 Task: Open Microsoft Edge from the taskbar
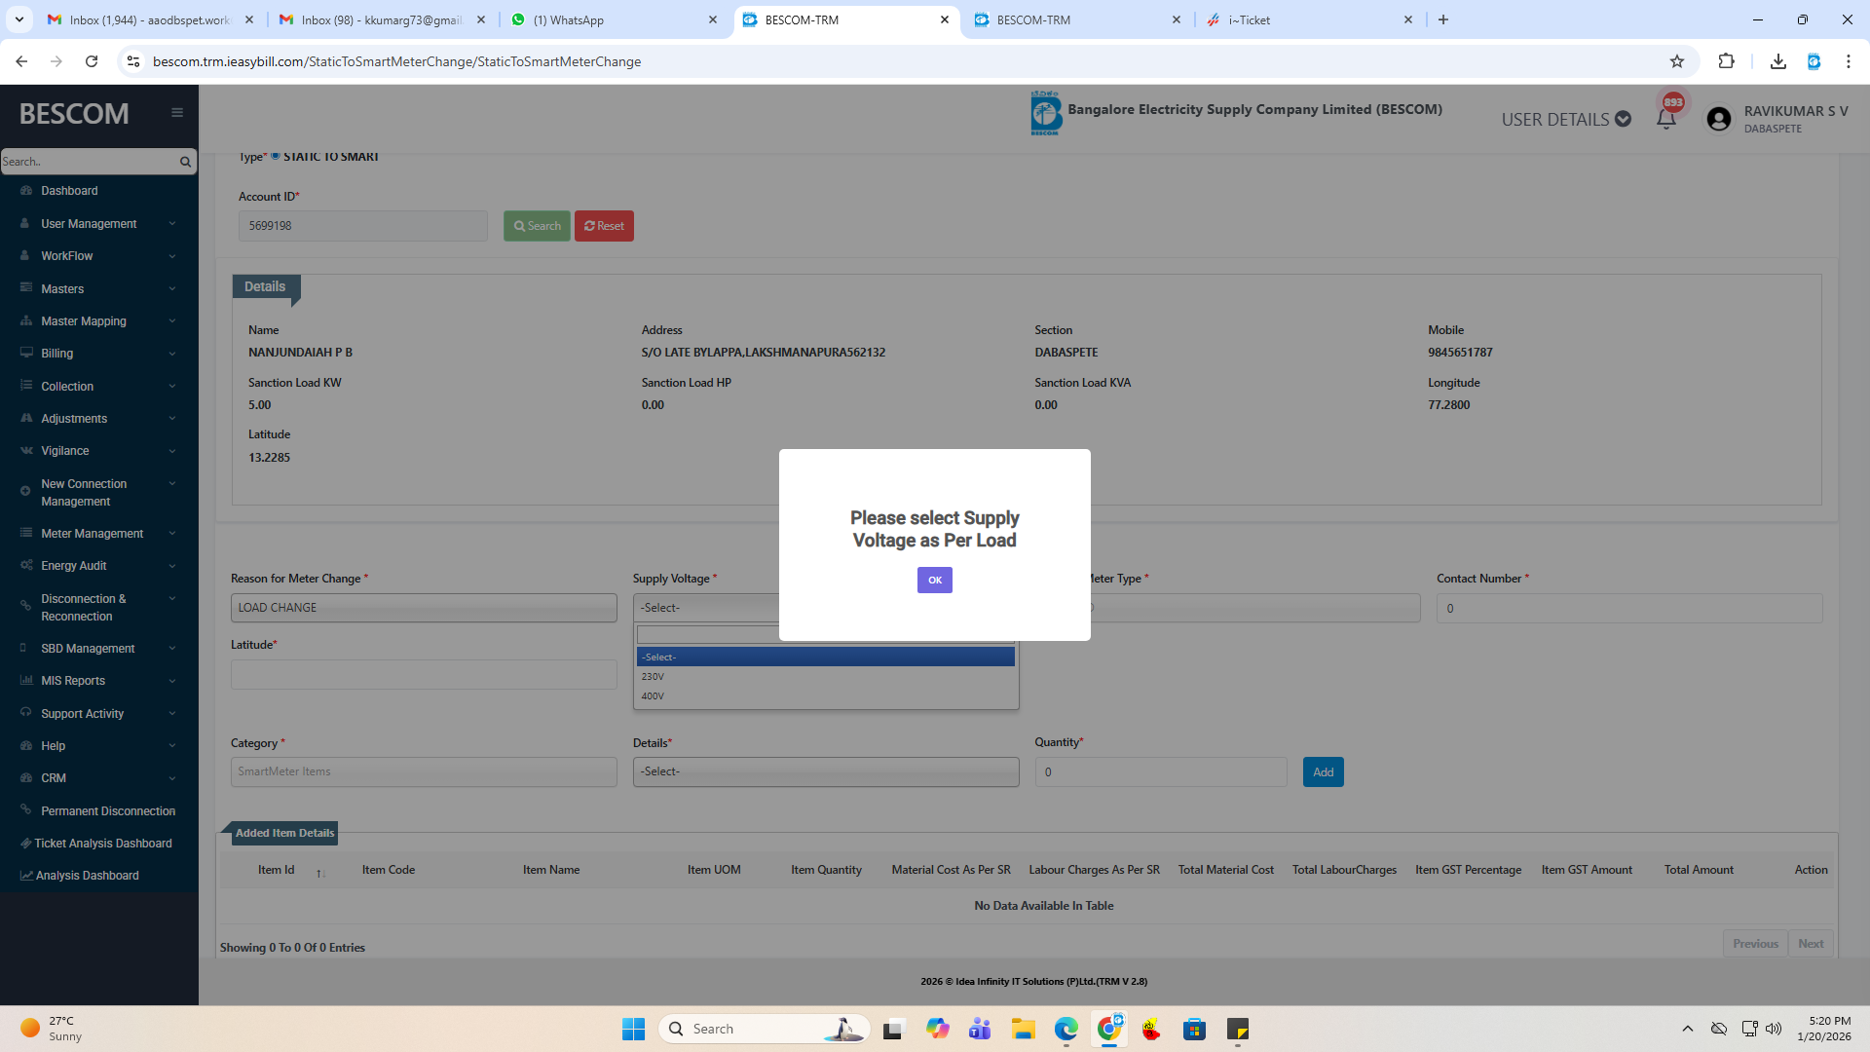(1066, 1029)
